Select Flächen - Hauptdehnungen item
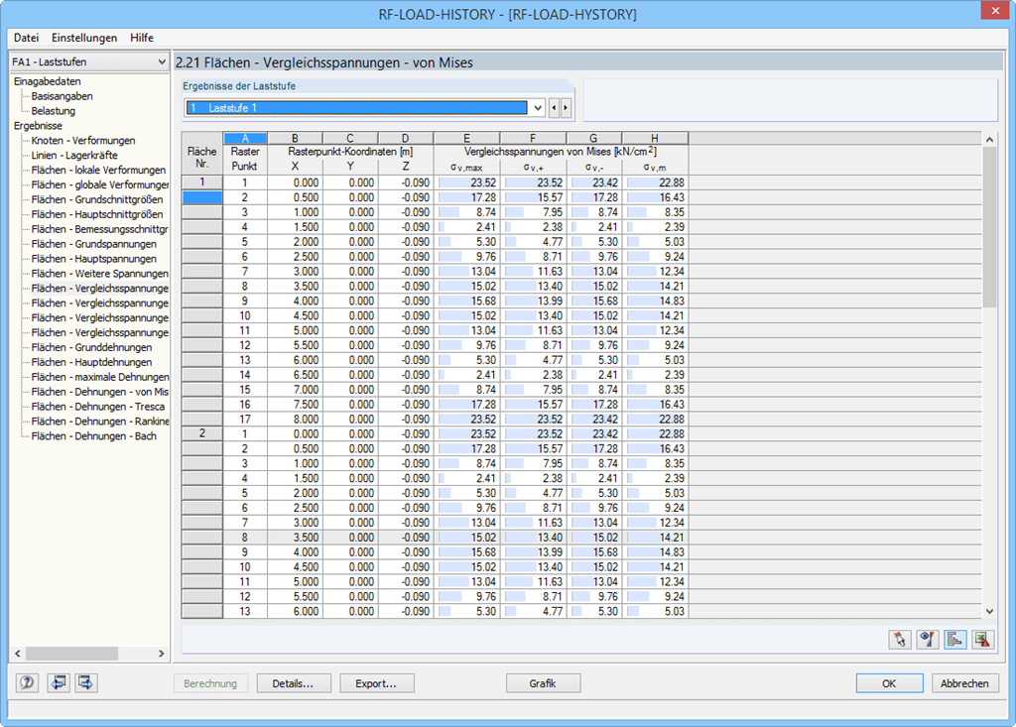 91,362
